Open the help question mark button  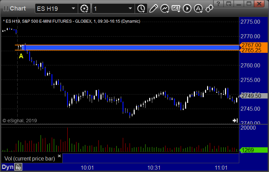[218, 3]
